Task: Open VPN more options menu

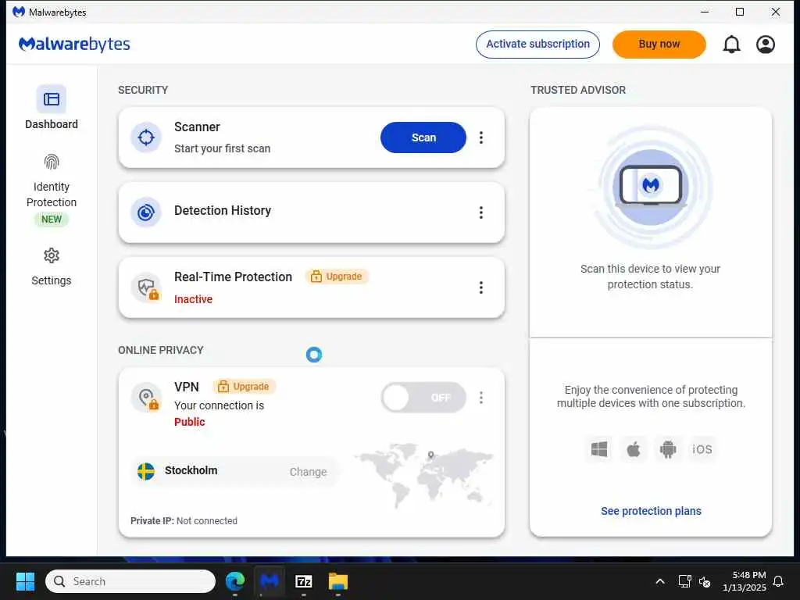Action: (480, 398)
